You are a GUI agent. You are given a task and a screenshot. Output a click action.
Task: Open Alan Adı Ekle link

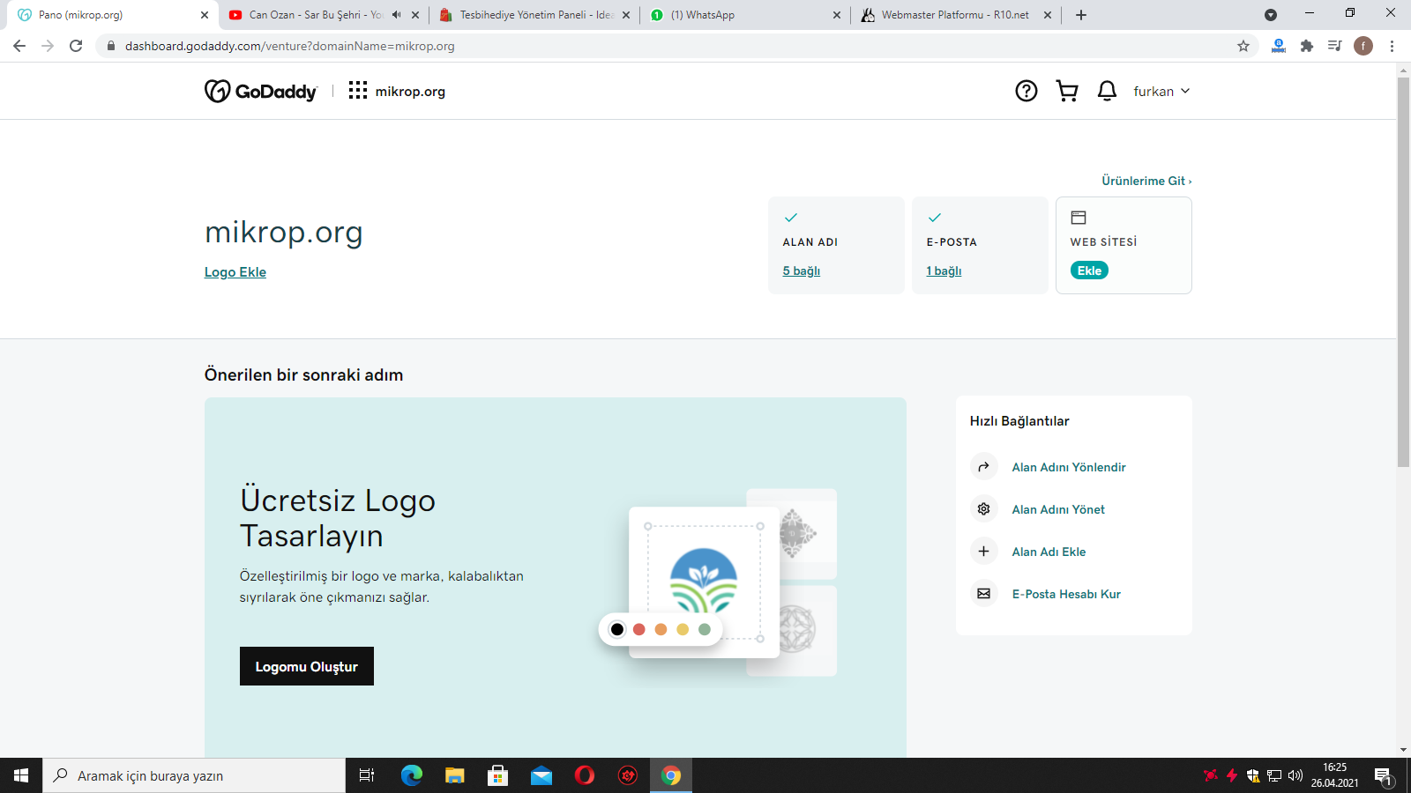coord(1049,552)
